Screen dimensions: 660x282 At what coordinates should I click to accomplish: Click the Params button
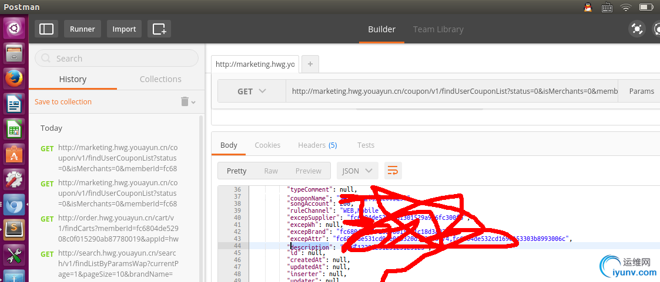(x=641, y=91)
